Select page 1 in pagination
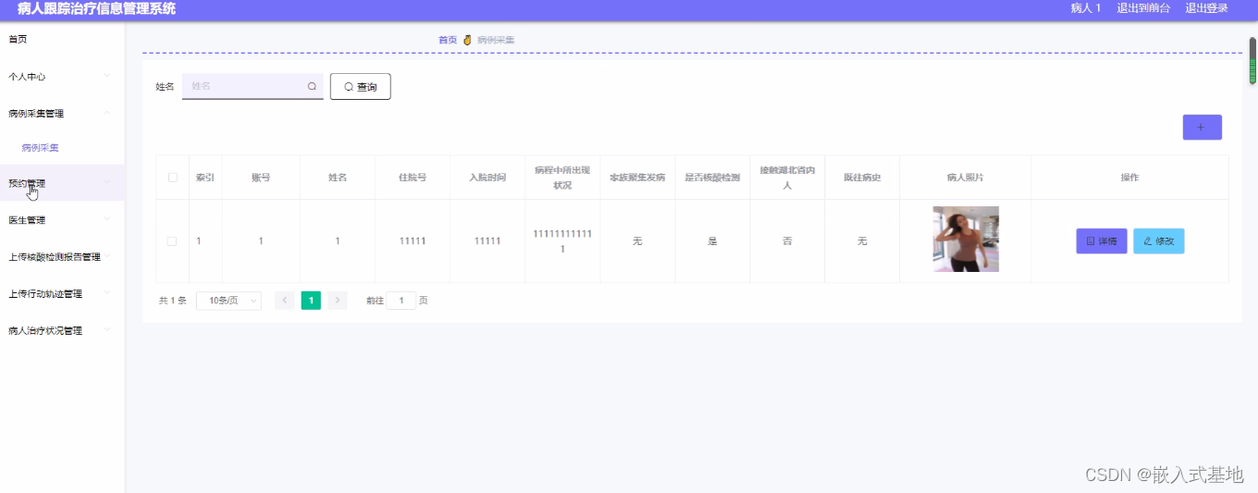1258x493 pixels. point(312,301)
